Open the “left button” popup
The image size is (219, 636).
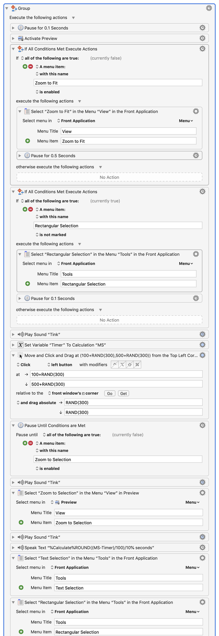[60, 365]
